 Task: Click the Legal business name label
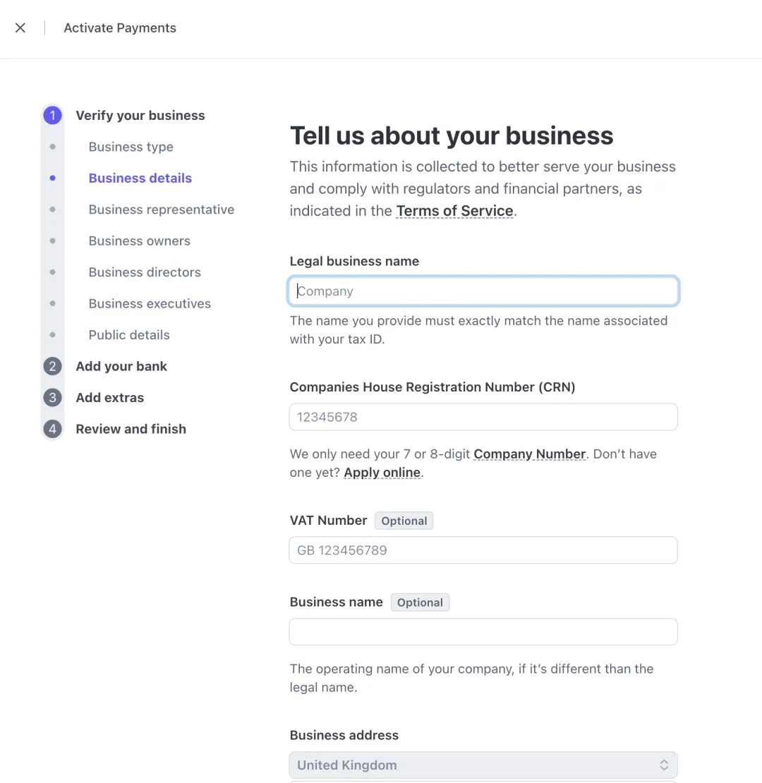click(x=354, y=261)
